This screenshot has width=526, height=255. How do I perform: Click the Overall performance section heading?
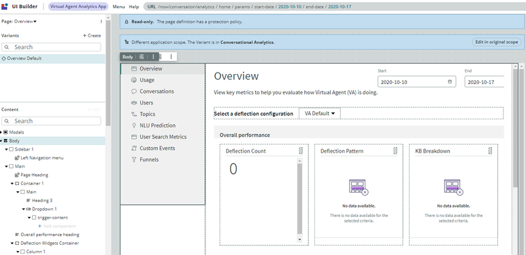[x=245, y=135]
